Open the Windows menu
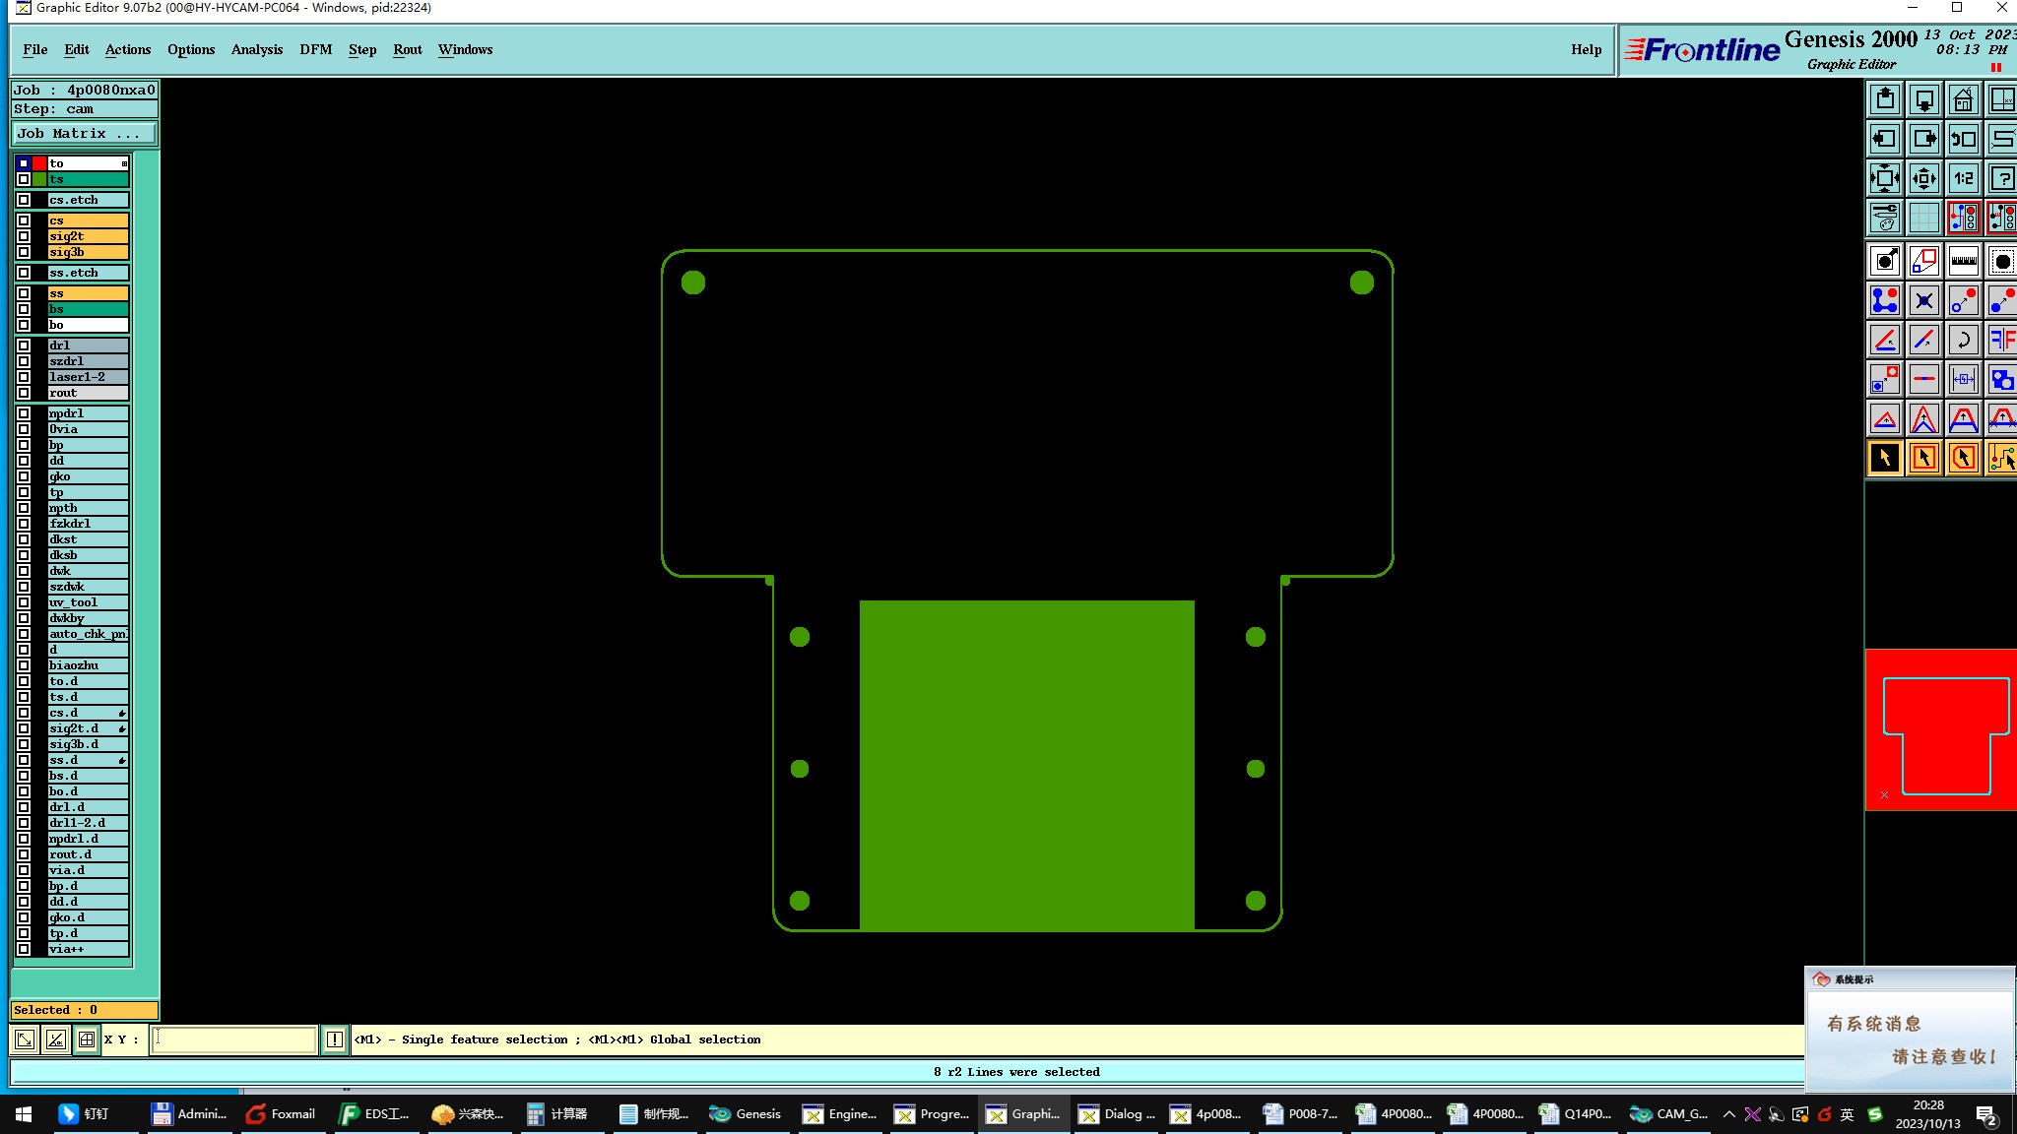 (x=465, y=49)
